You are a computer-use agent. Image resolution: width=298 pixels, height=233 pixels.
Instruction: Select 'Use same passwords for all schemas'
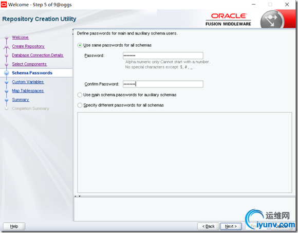[80, 45]
